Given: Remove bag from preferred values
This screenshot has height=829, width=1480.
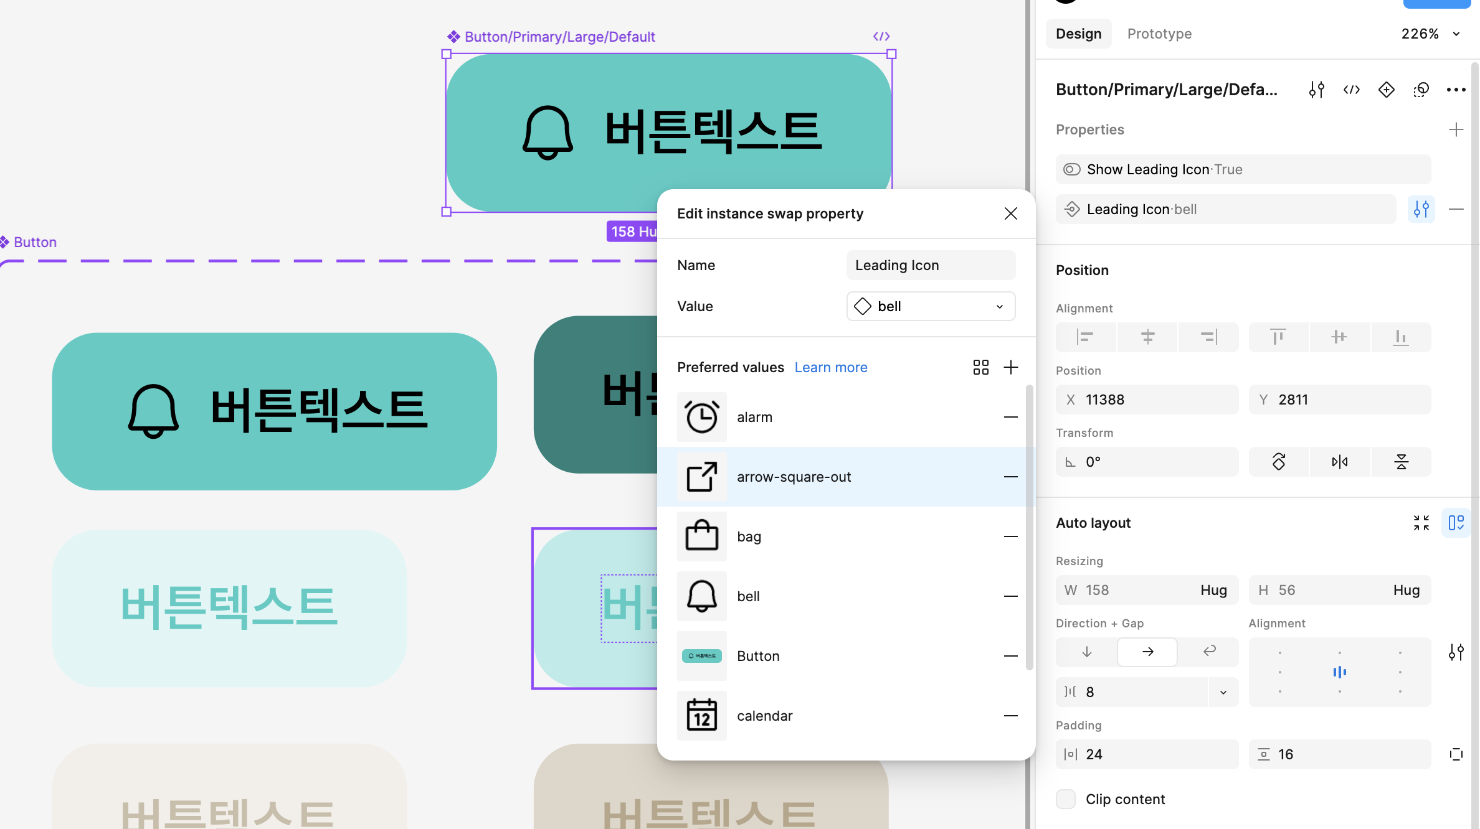Looking at the screenshot, I should point(1010,536).
